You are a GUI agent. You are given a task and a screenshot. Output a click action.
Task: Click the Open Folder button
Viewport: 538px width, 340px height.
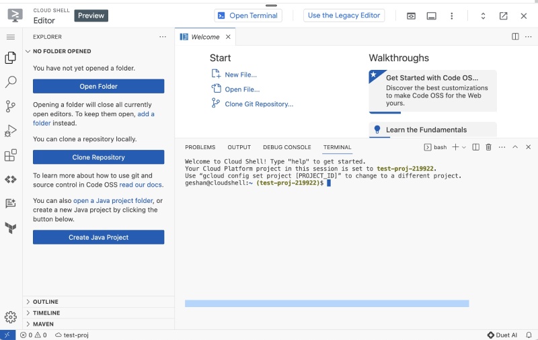98,87
